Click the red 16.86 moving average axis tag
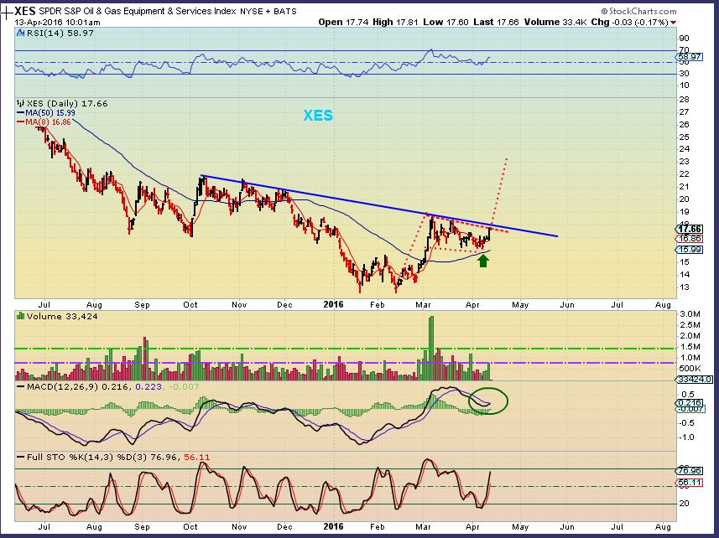 click(689, 239)
